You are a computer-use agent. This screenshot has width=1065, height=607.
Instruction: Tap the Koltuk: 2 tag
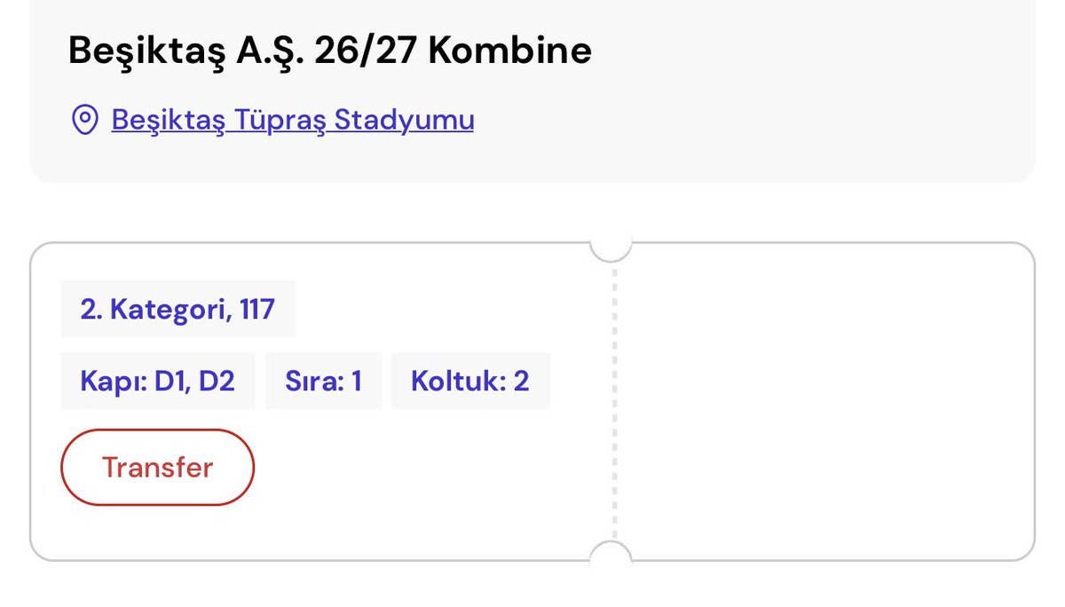tap(470, 381)
